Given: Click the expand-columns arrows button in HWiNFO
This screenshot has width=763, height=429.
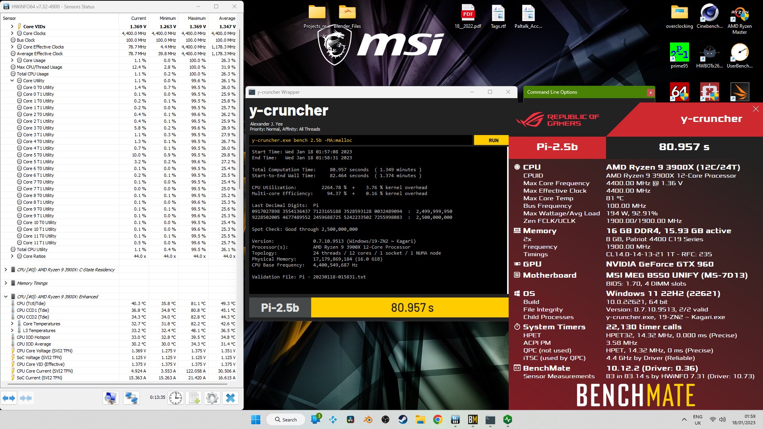Looking at the screenshot, I should coord(9,398).
